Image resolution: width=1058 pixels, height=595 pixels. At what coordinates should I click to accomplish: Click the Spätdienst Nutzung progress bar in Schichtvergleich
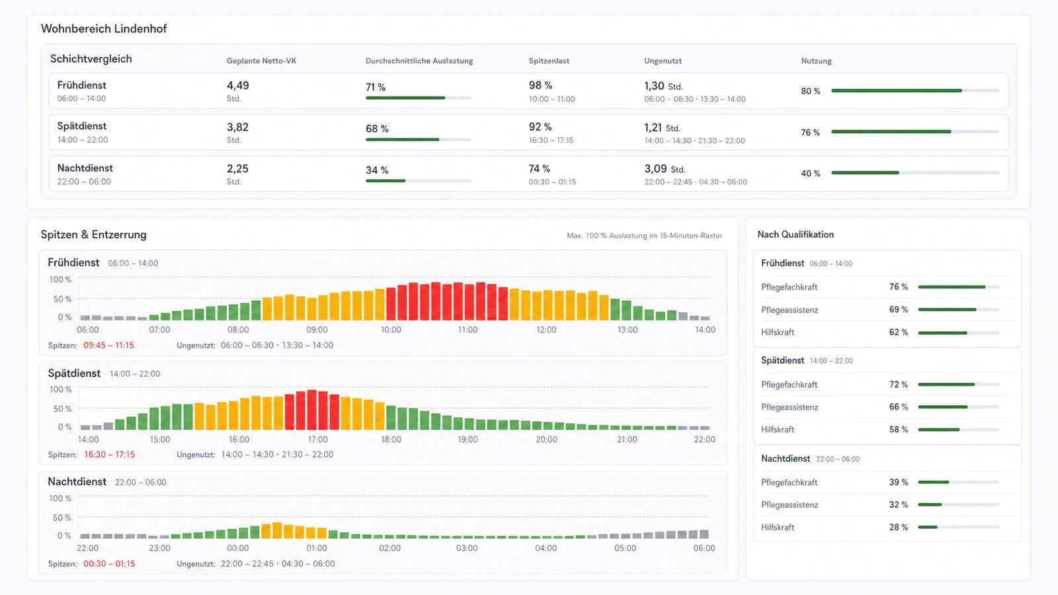[x=915, y=132]
